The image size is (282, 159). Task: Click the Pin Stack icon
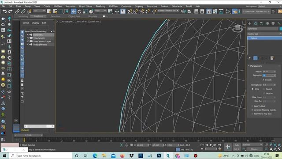(x=249, y=58)
